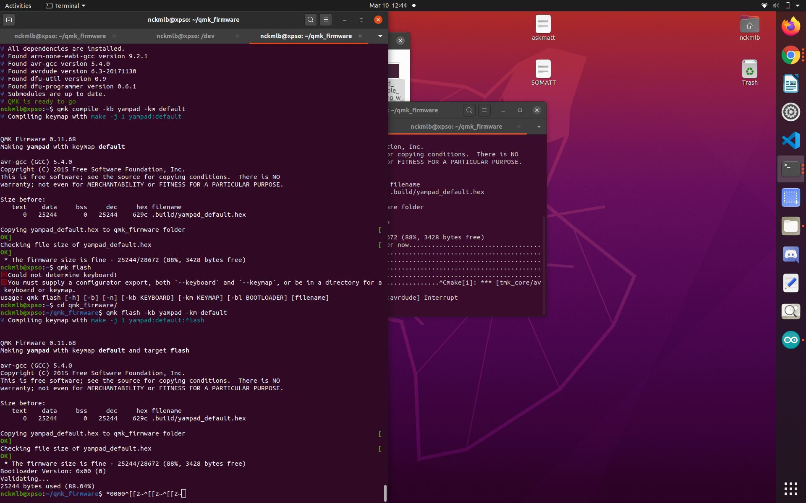Expand tab list dropdown in main terminal
The width and height of the screenshot is (806, 503).
pyautogui.click(x=380, y=36)
